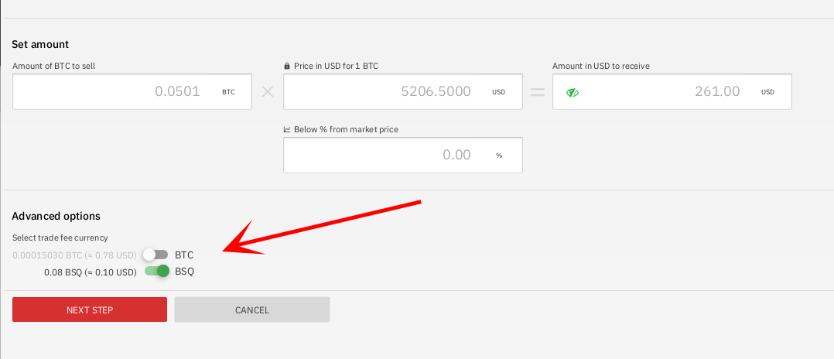Click the NEXT STEP button

coord(90,310)
